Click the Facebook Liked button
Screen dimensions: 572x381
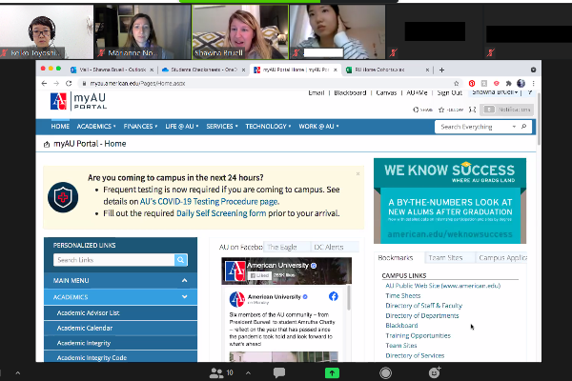[259, 275]
